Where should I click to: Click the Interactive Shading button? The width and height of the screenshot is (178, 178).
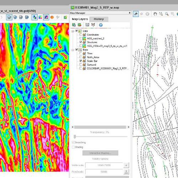[100, 153]
